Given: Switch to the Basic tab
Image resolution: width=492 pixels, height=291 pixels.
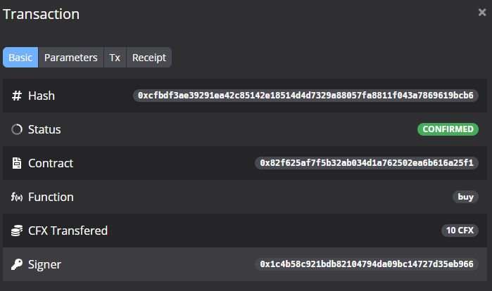Looking at the screenshot, I should point(20,58).
